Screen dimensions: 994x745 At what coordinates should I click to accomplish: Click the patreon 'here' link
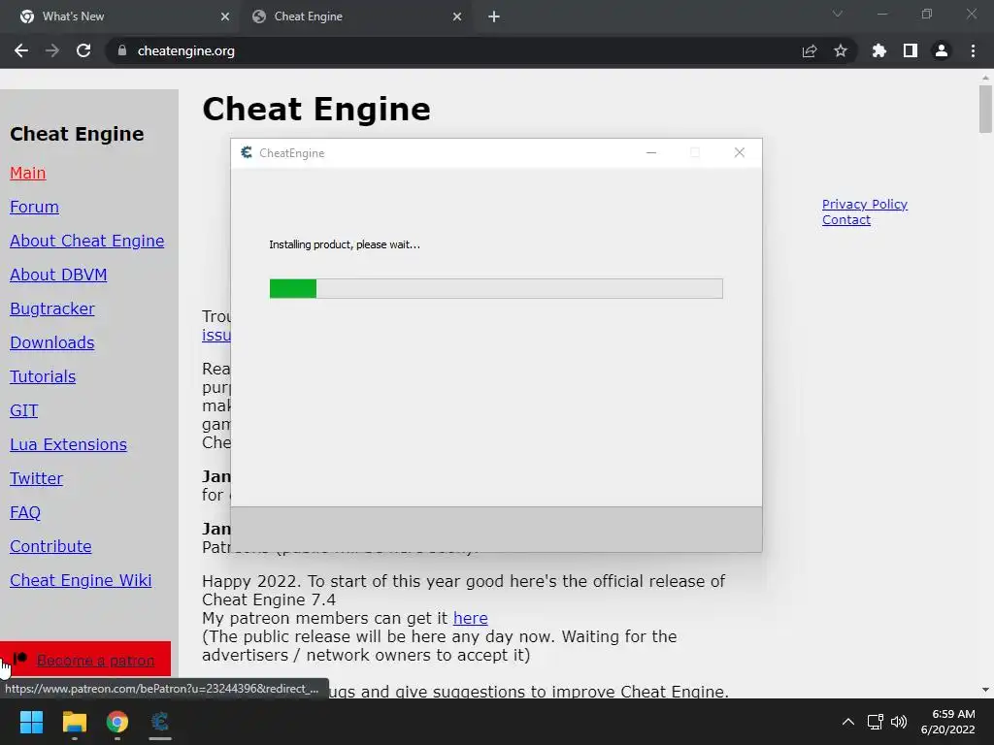click(471, 618)
